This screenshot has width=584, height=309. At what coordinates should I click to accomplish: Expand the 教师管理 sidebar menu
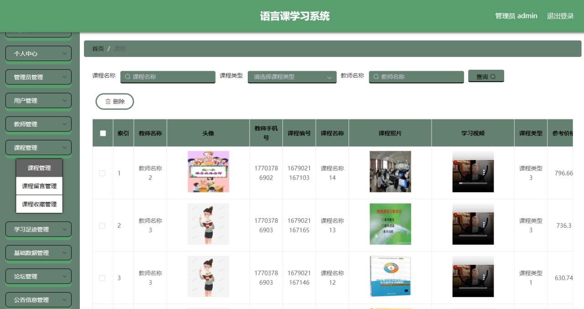click(x=38, y=124)
